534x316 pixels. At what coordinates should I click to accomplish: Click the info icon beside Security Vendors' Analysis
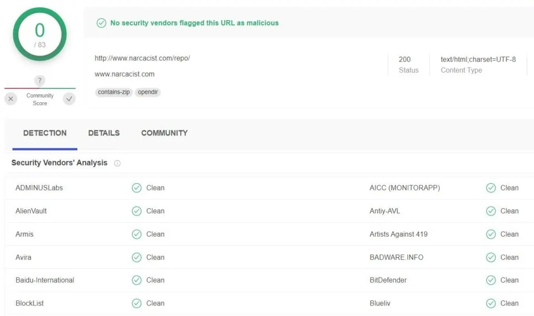pyautogui.click(x=117, y=163)
